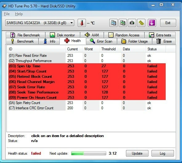Switch to the Folder Usage tab
The image size is (182, 163).
[135, 41]
